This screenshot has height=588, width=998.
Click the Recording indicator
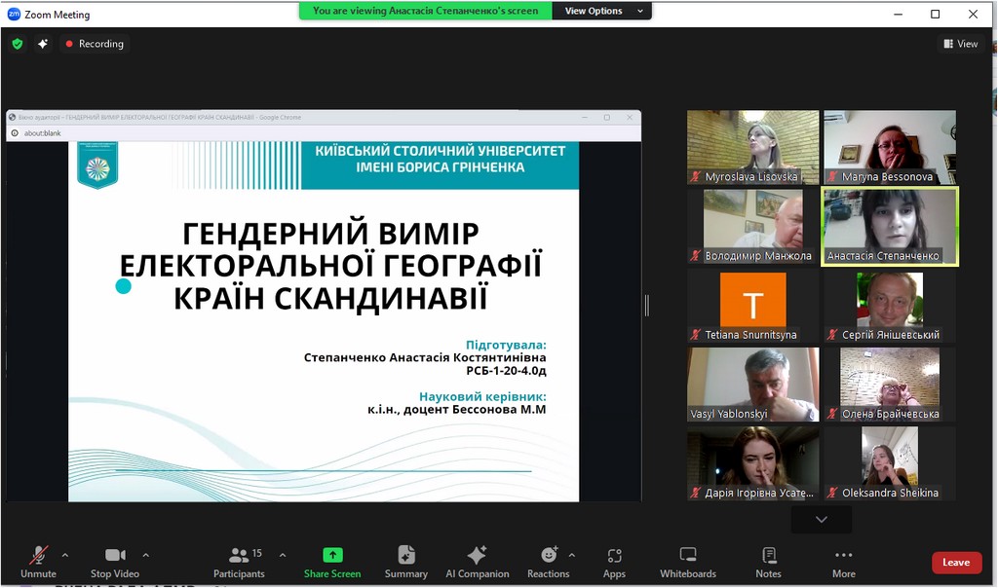95,44
